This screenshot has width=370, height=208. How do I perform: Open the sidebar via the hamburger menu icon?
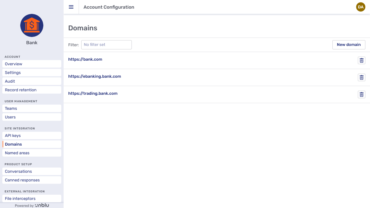[71, 7]
